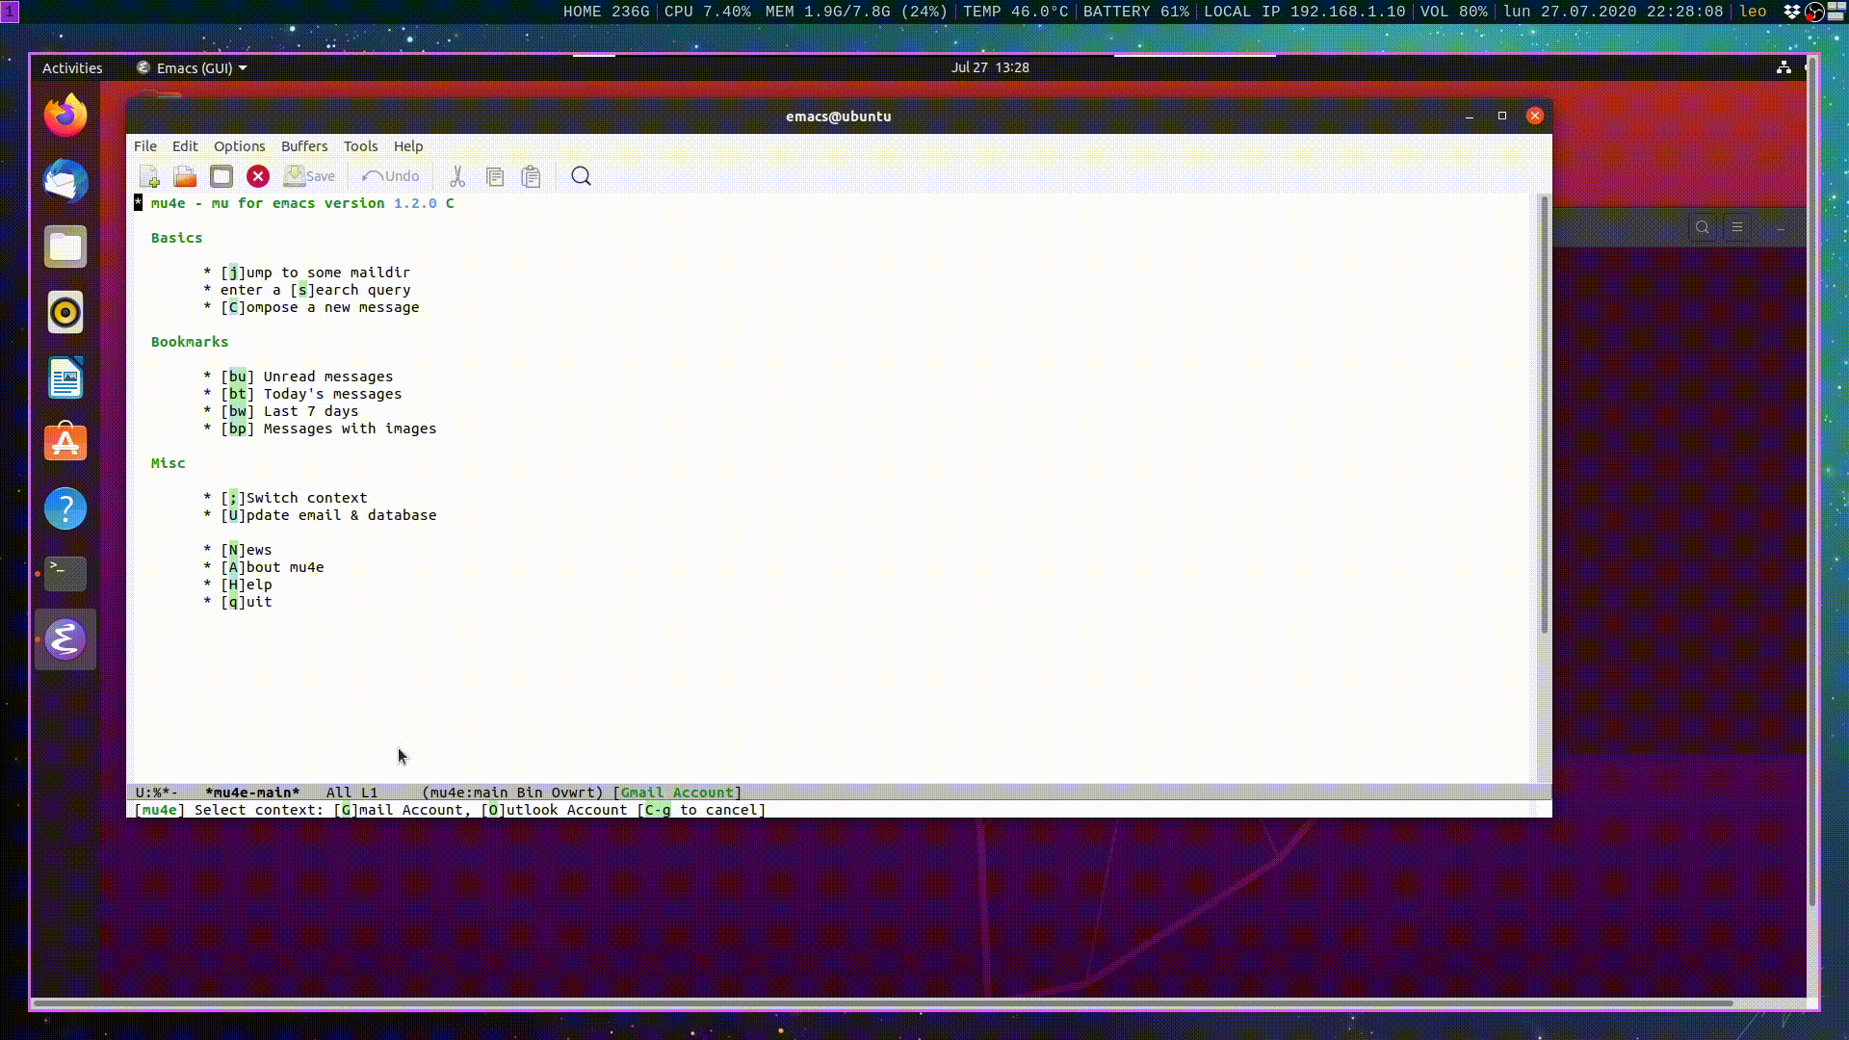The width and height of the screenshot is (1849, 1040).
Task: Click the Paste clipboard icon
Action: pyautogui.click(x=531, y=176)
